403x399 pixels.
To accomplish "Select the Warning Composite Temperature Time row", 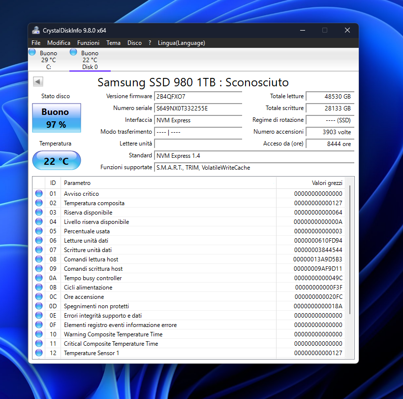I will [x=189, y=334].
